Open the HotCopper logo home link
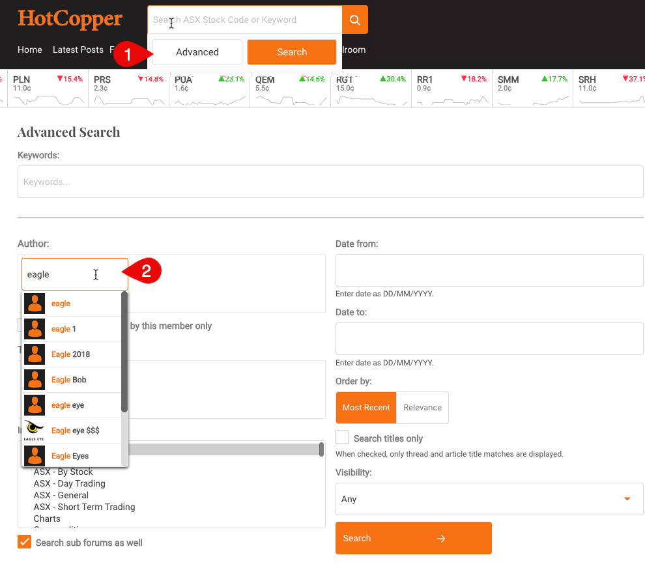 [70, 19]
